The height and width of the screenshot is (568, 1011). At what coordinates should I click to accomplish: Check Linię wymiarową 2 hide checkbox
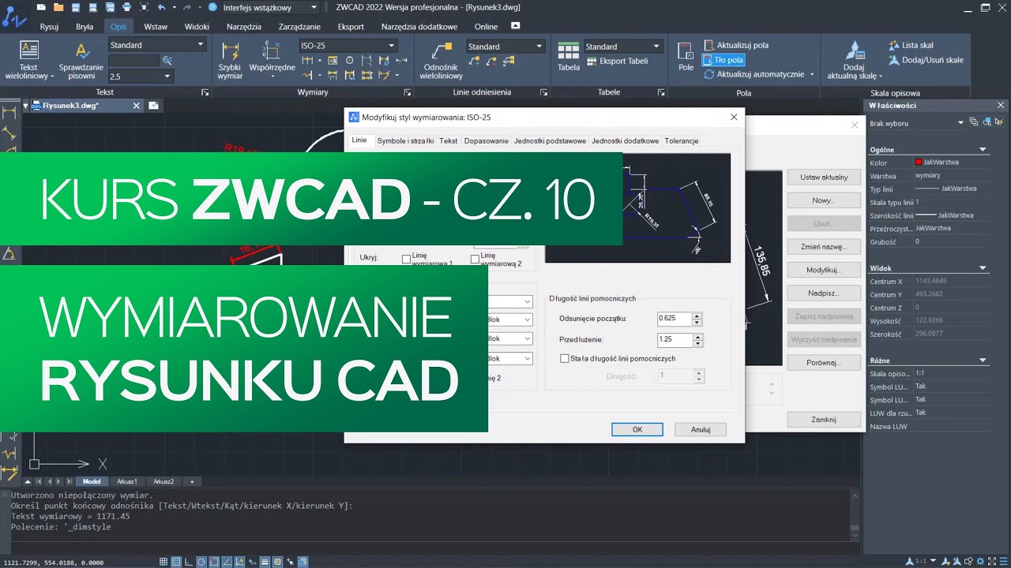coord(475,259)
